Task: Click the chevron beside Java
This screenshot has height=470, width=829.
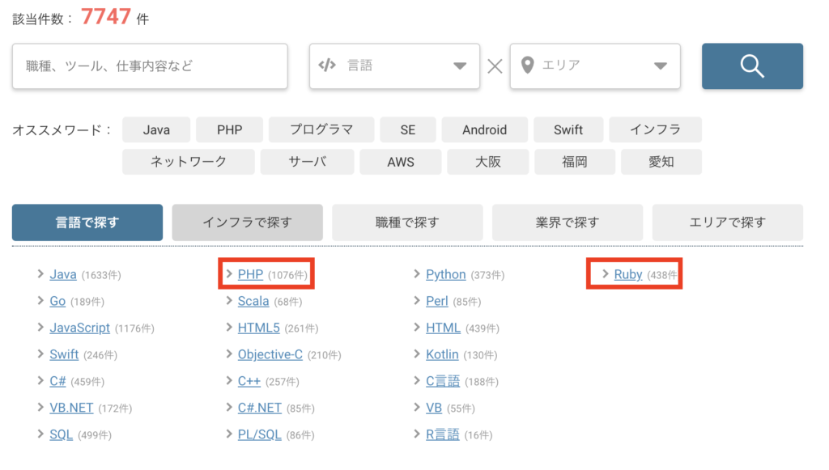Action: [x=40, y=273]
